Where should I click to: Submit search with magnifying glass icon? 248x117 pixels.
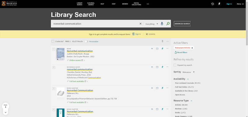[x=168, y=24]
